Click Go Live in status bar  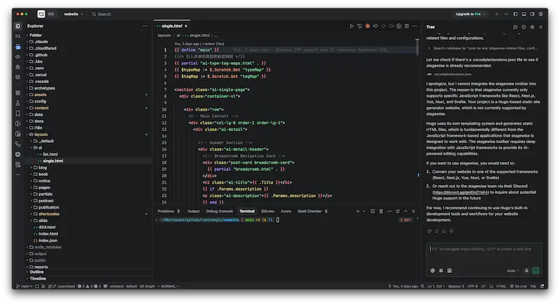tap(519, 286)
